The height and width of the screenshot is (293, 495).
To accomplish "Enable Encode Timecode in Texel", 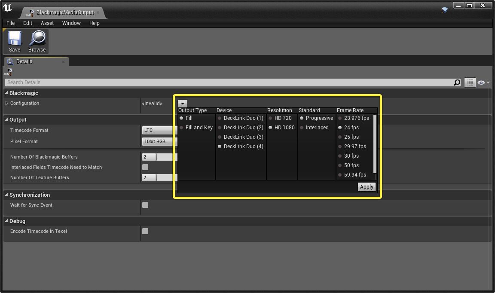I will pos(145,231).
